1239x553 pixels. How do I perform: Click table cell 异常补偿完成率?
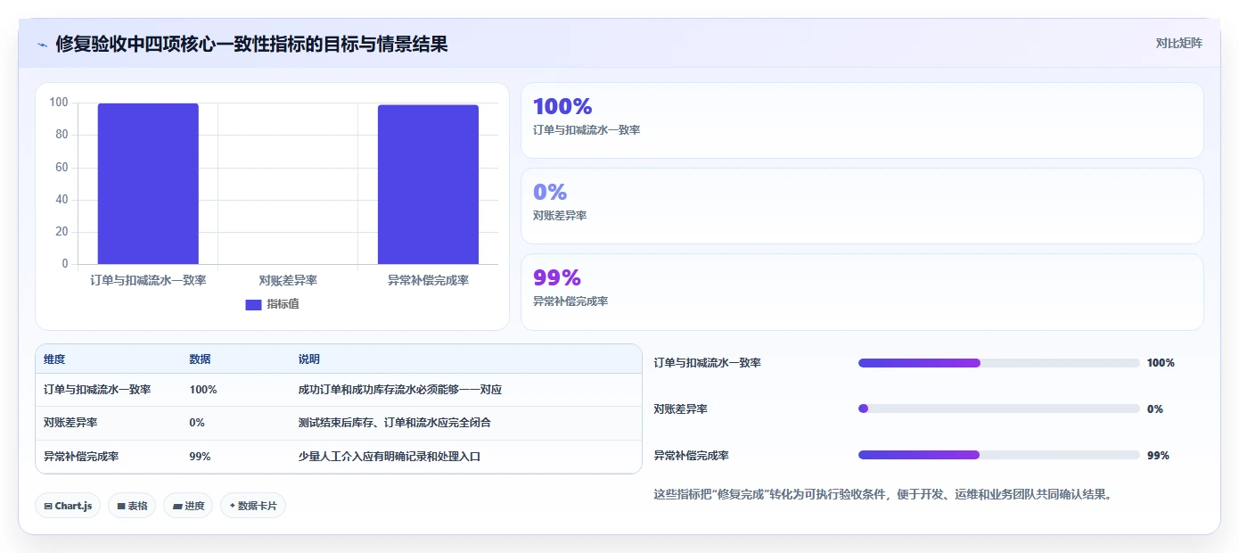pyautogui.click(x=81, y=457)
